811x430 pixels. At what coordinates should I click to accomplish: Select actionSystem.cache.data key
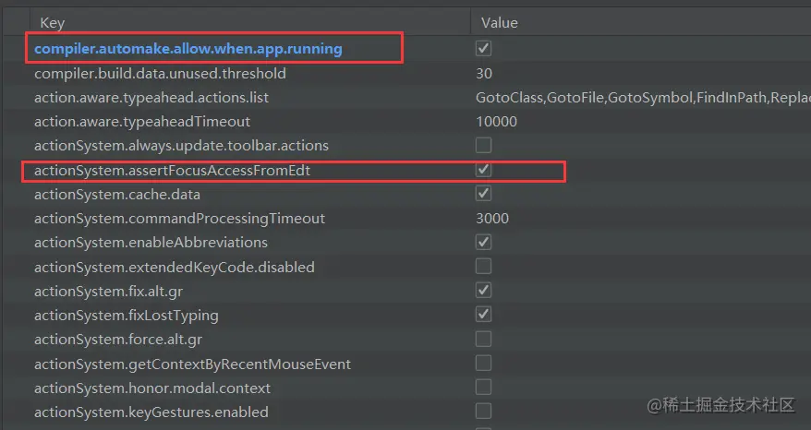tap(117, 195)
